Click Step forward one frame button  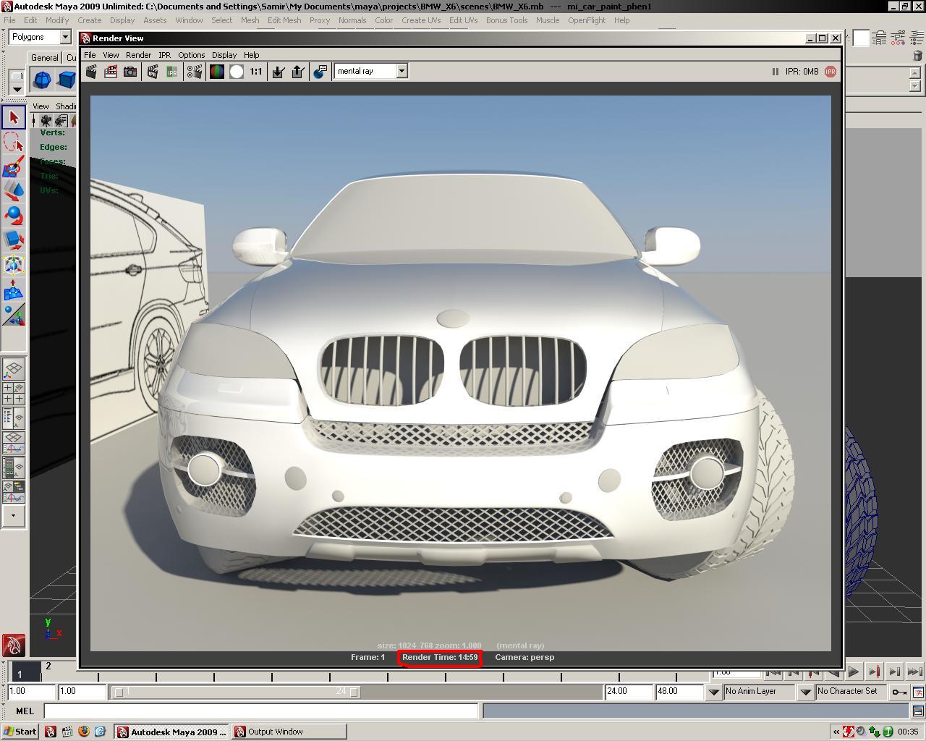point(894,672)
